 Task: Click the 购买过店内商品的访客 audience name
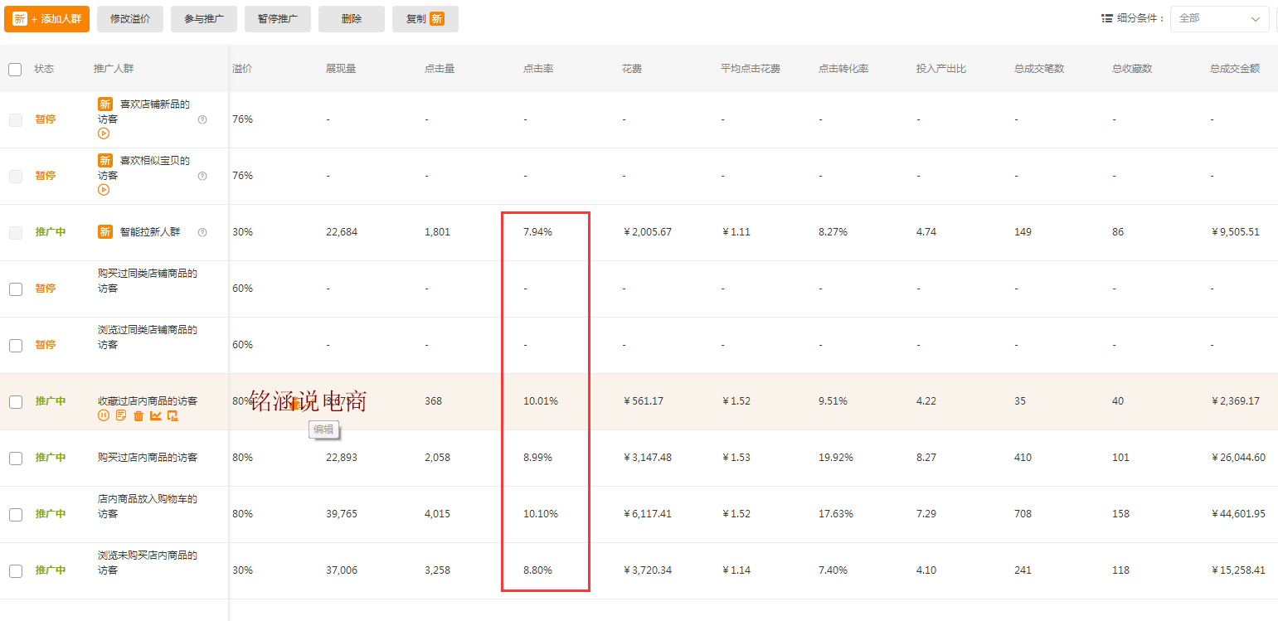[x=148, y=458]
